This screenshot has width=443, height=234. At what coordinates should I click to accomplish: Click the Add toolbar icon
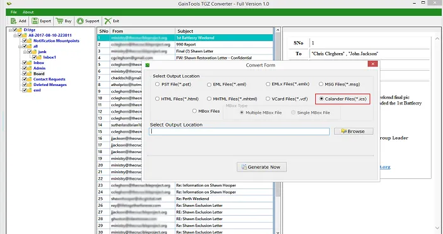pyautogui.click(x=13, y=21)
